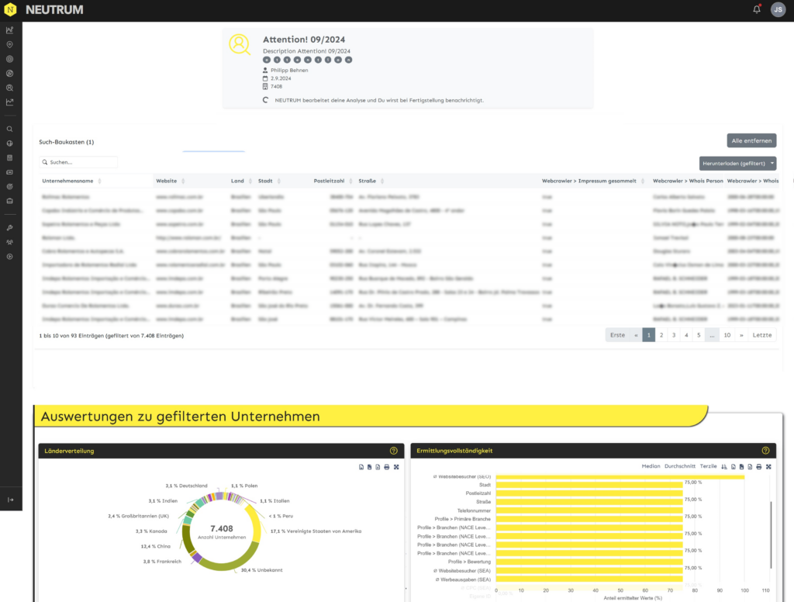
Task: Open the globe pie sidebar icon
Action: (9, 144)
